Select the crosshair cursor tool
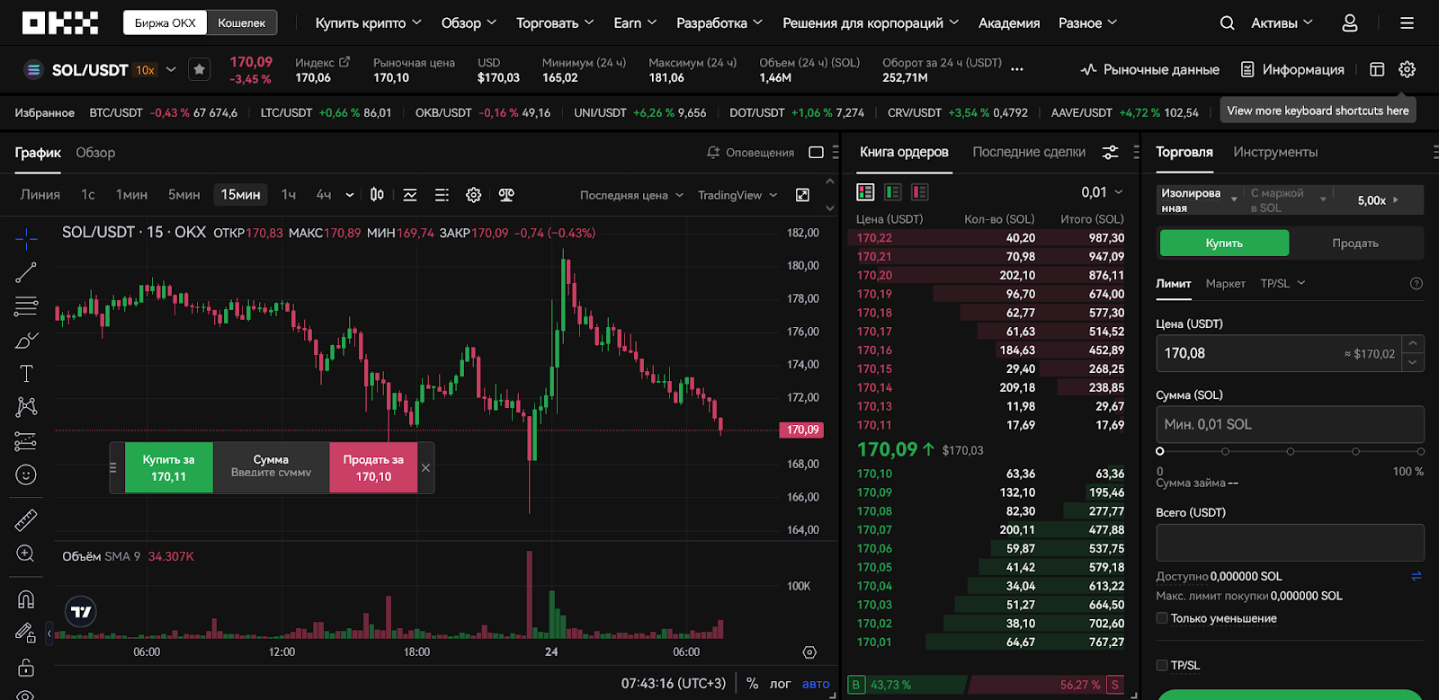Screen dimensions: 1439x700 [26, 238]
